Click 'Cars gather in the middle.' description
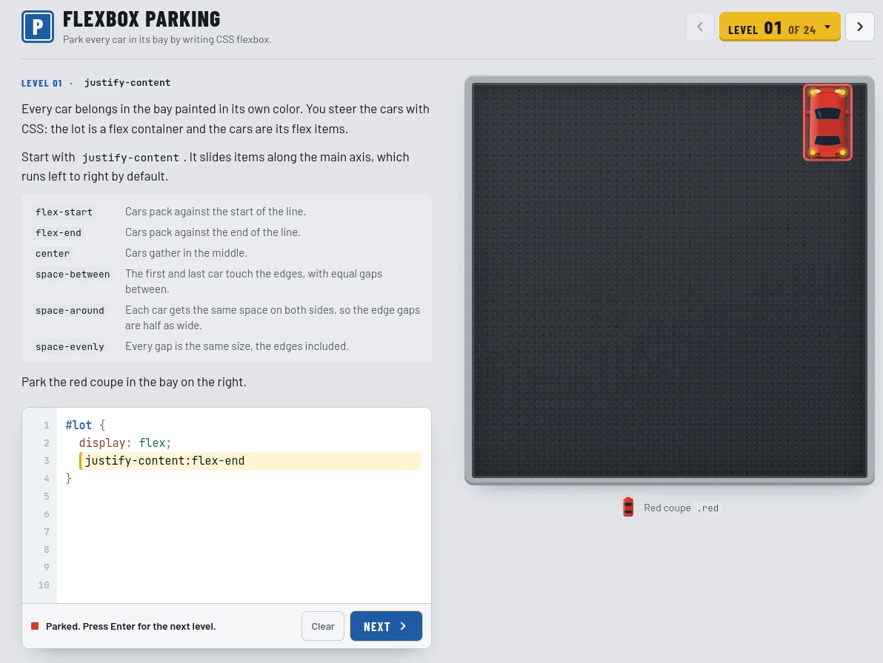883x663 pixels. pos(186,253)
